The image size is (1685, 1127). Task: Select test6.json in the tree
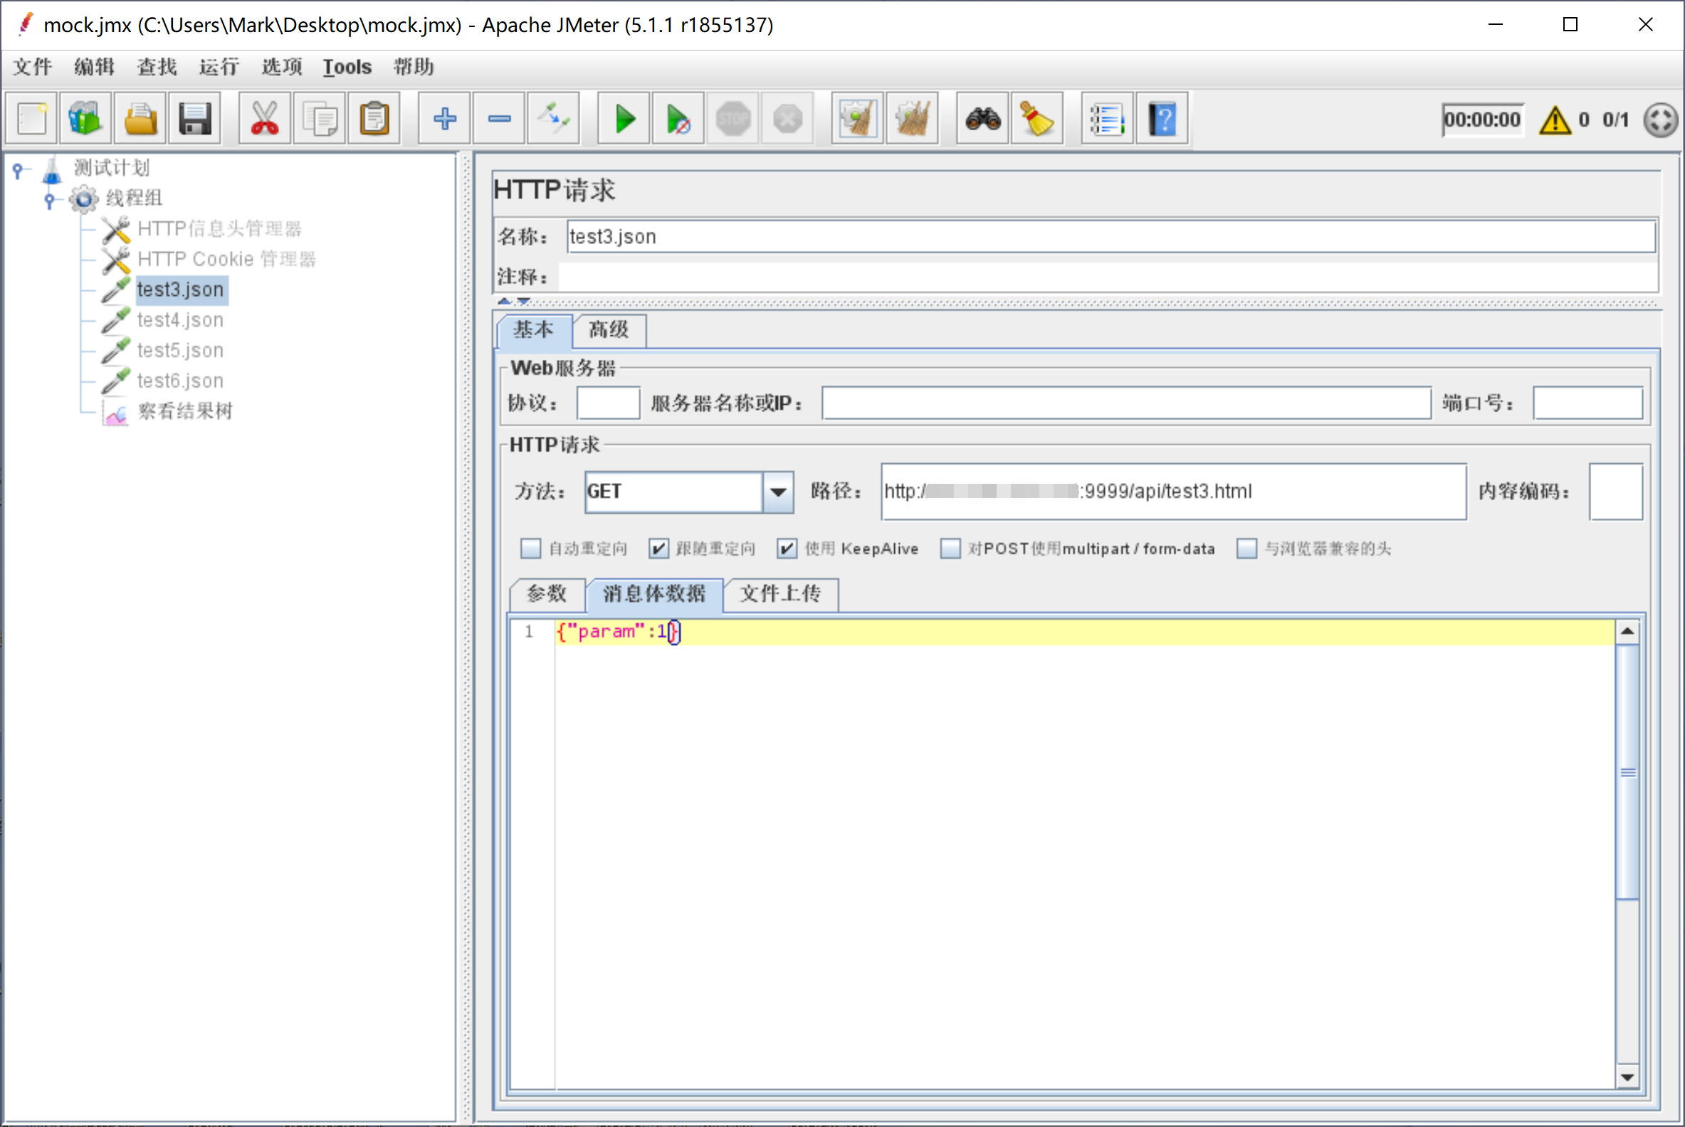click(180, 380)
